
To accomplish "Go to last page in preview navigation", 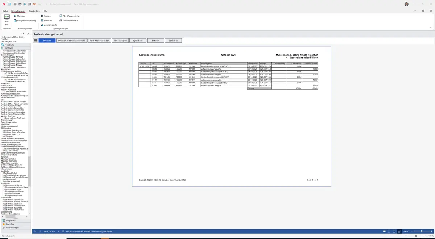I will (x=63, y=231).
